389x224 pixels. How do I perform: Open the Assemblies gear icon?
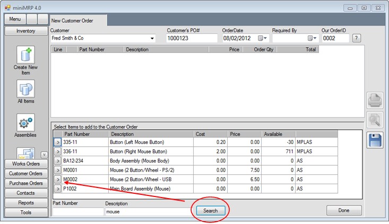[x=25, y=122]
